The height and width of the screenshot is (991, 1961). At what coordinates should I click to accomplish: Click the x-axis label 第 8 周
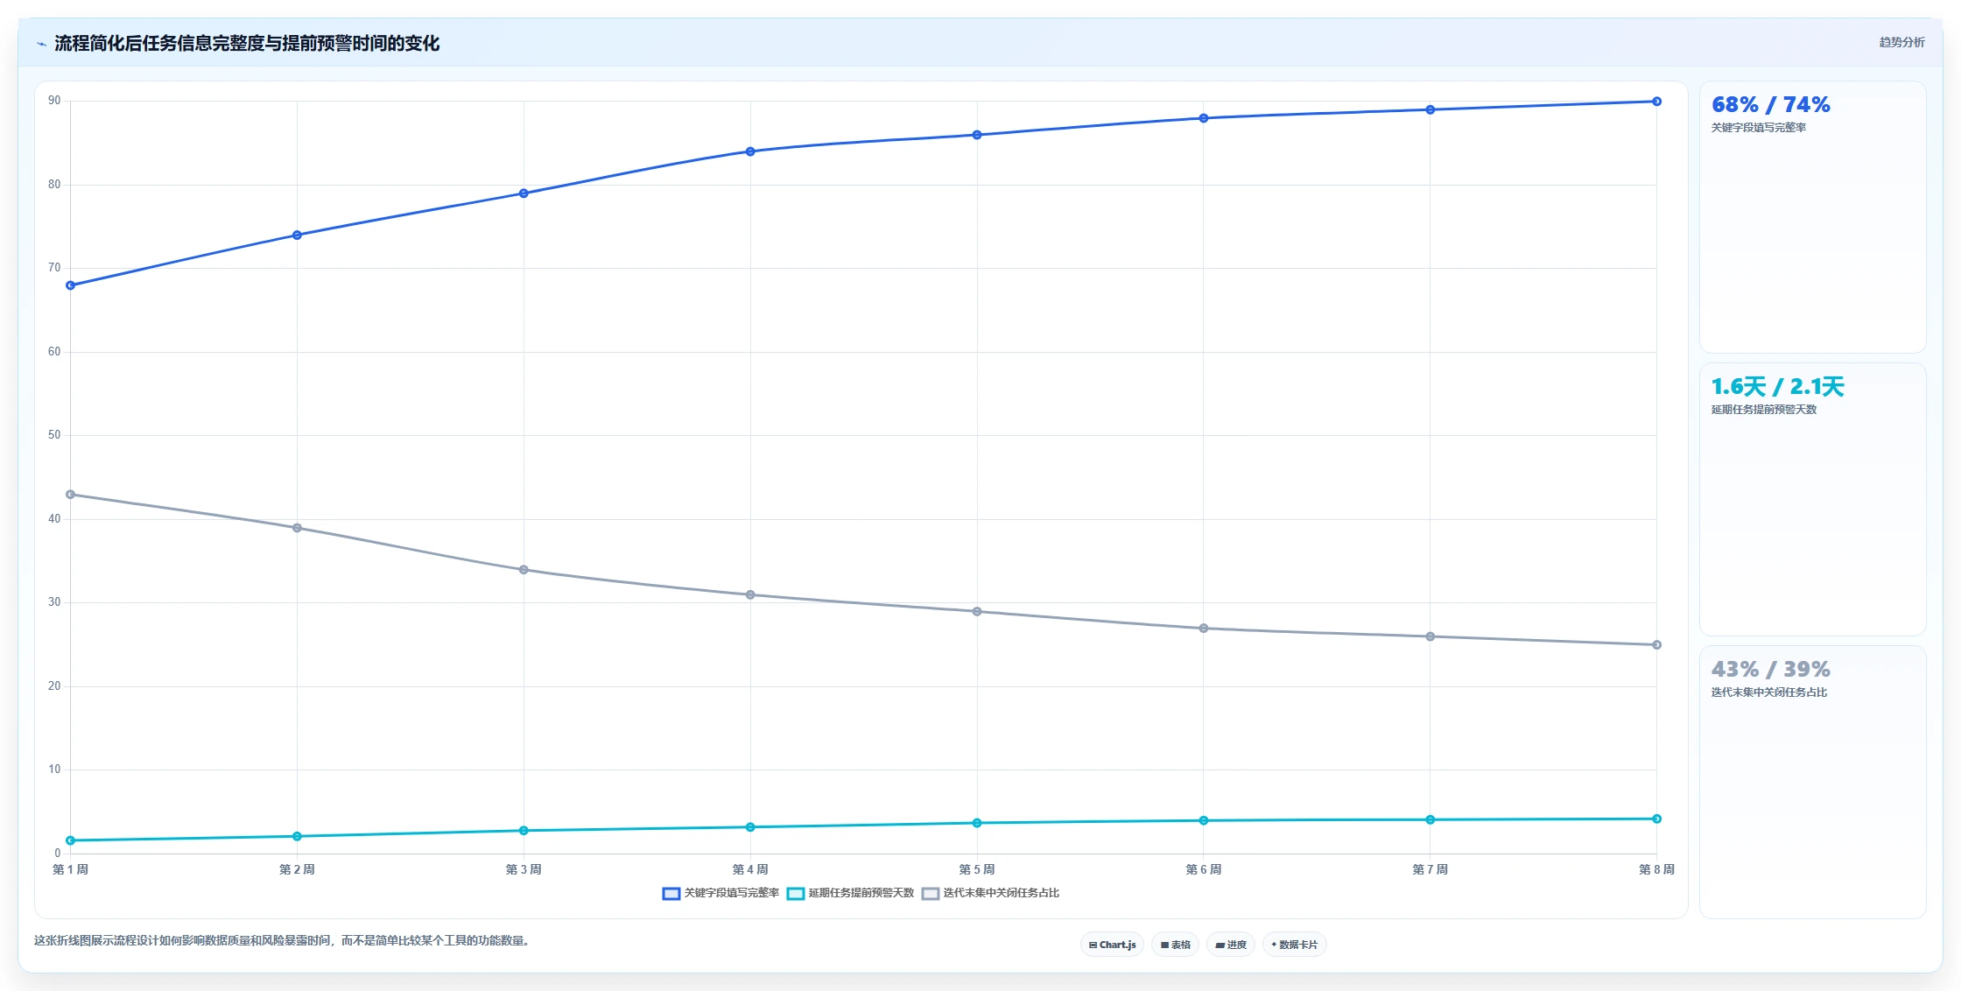(x=1656, y=869)
